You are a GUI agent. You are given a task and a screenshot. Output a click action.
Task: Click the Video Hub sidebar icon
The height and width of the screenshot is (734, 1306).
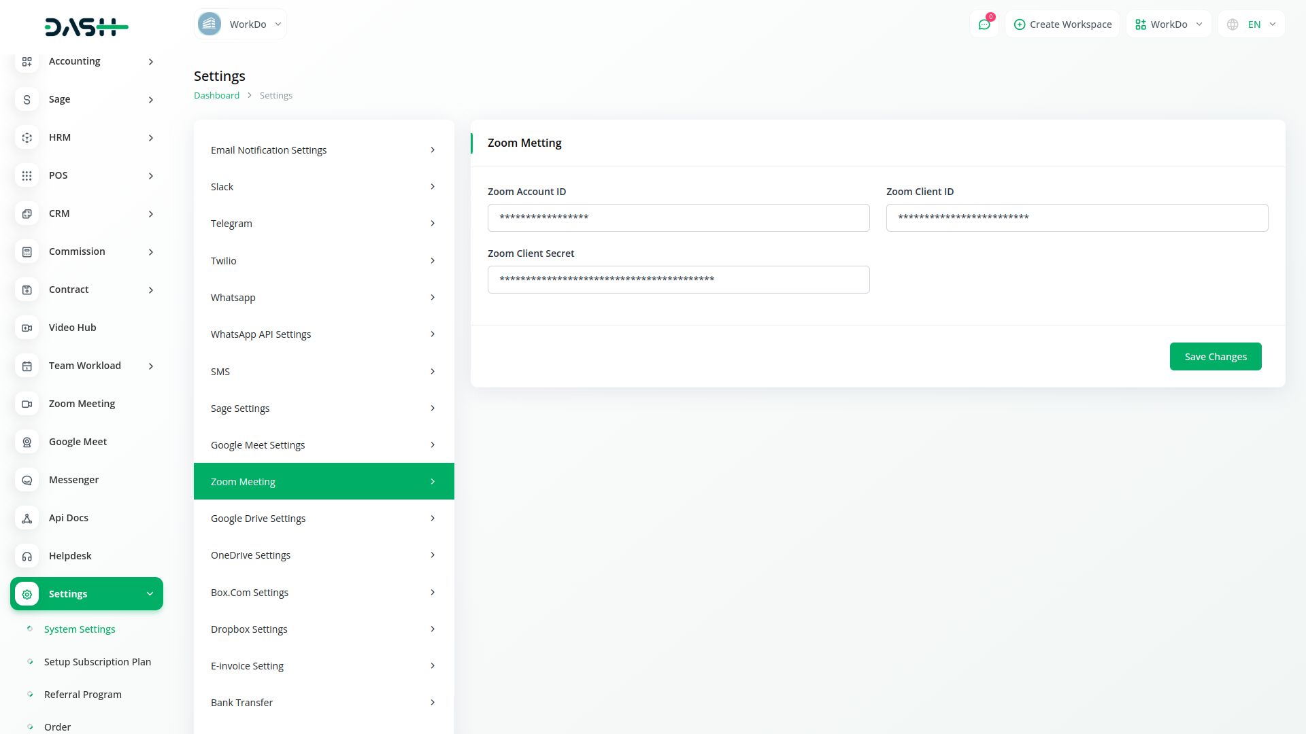coord(27,328)
